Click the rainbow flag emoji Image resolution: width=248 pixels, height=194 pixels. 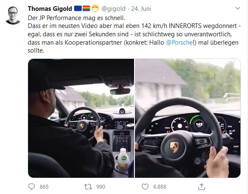click(86, 8)
